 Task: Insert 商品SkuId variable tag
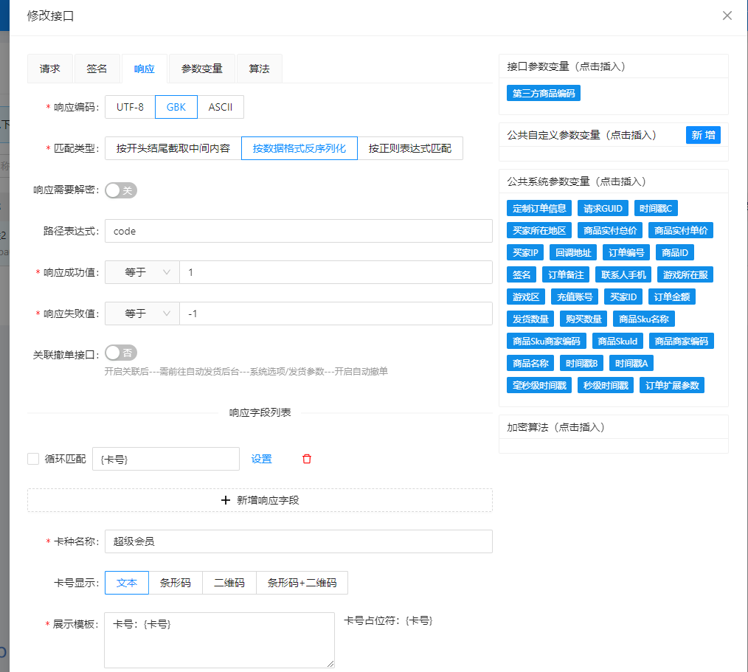point(617,341)
